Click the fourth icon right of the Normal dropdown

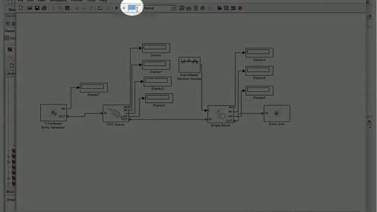pos(203,8)
